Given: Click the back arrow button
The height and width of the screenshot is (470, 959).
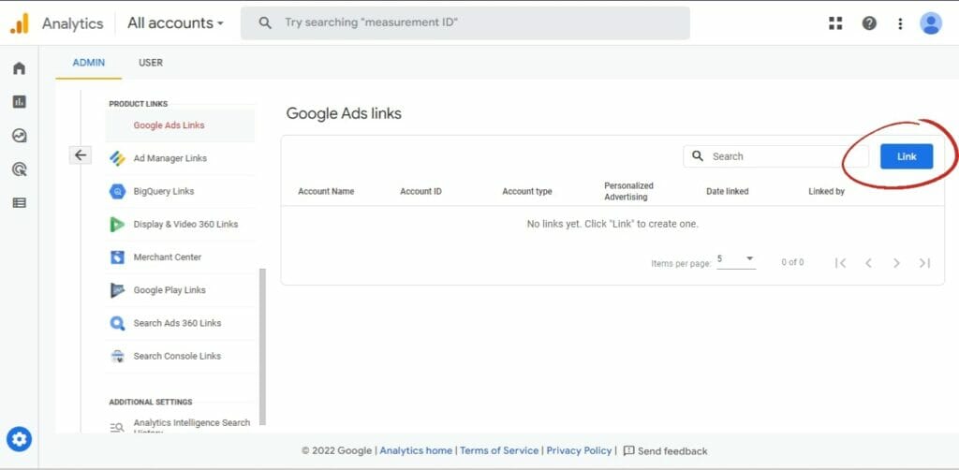Looking at the screenshot, I should (81, 155).
